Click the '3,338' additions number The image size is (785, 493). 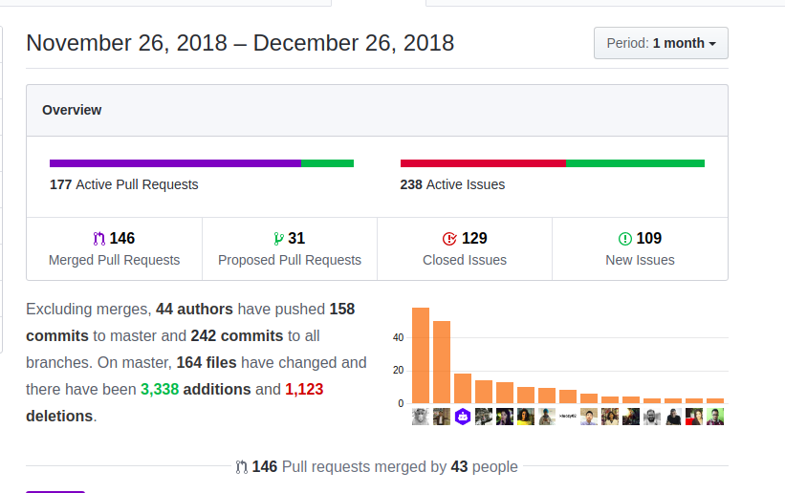160,390
